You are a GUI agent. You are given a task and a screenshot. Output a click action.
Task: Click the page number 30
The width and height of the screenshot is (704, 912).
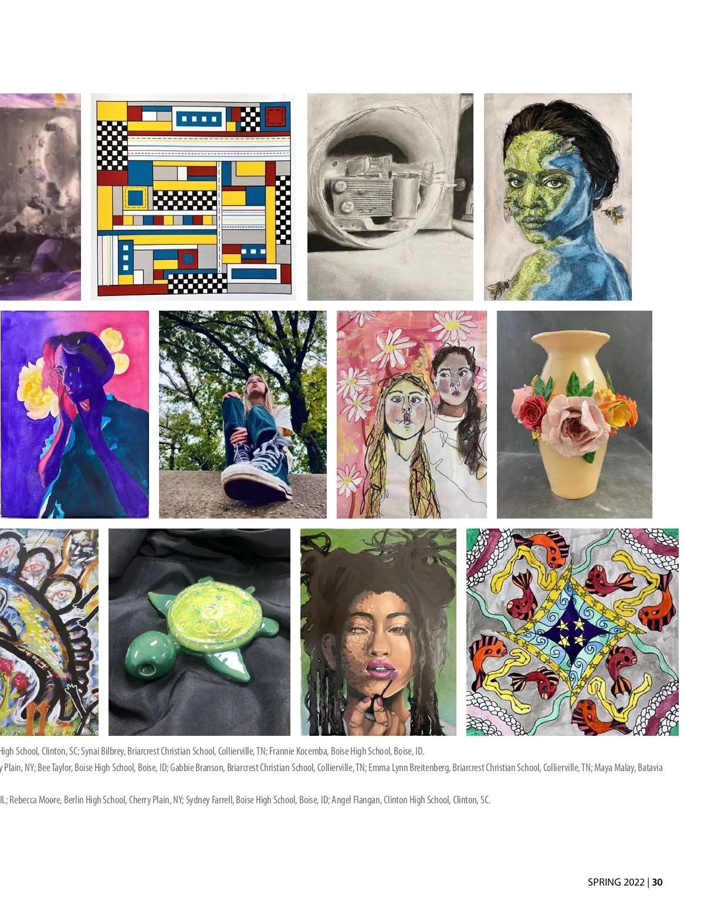(657, 882)
